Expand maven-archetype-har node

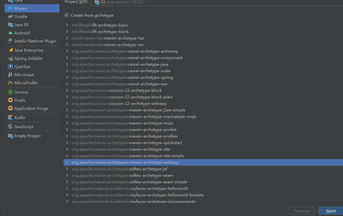(67, 38)
